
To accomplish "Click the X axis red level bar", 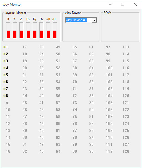I will coord(8,34).
